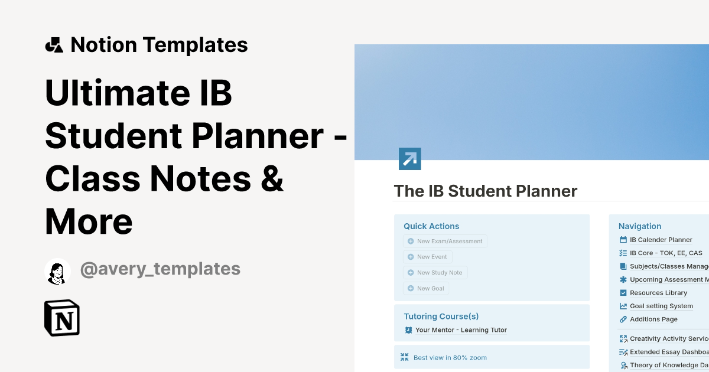
Task: Click the New Exam/Assessment button
Action: tap(445, 241)
